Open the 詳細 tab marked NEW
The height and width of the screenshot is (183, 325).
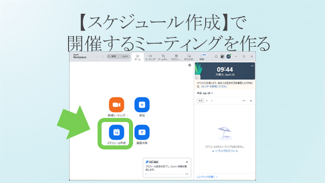coord(202,57)
